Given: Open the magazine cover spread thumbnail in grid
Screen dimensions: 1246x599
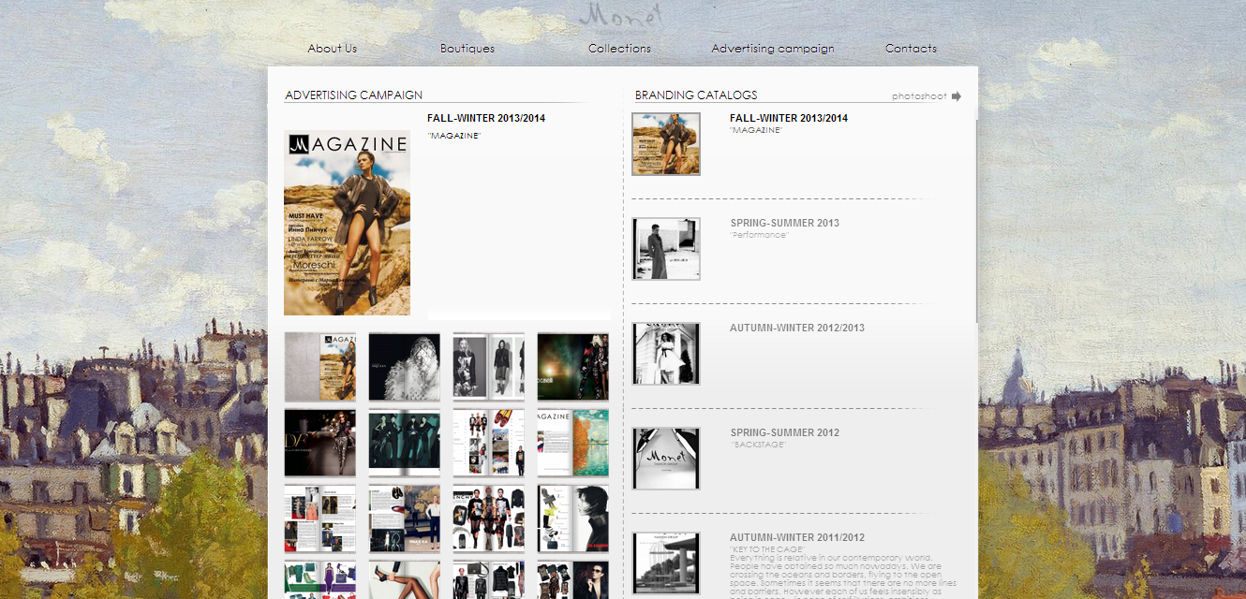Looking at the screenshot, I should [x=320, y=367].
